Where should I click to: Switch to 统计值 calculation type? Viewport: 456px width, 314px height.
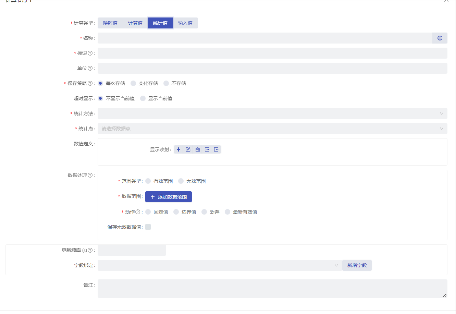coord(160,23)
